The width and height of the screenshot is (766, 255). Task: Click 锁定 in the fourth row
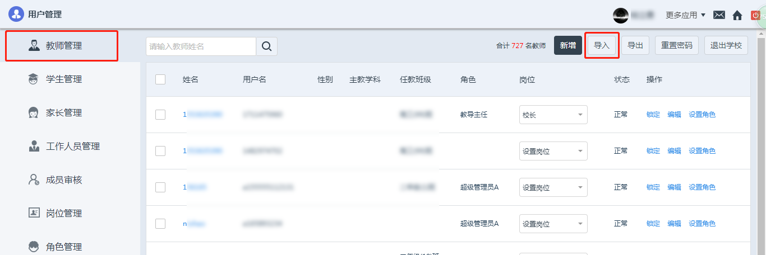coord(653,224)
